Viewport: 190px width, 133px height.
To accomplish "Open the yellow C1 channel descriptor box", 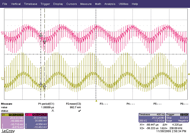I will point(12,120).
